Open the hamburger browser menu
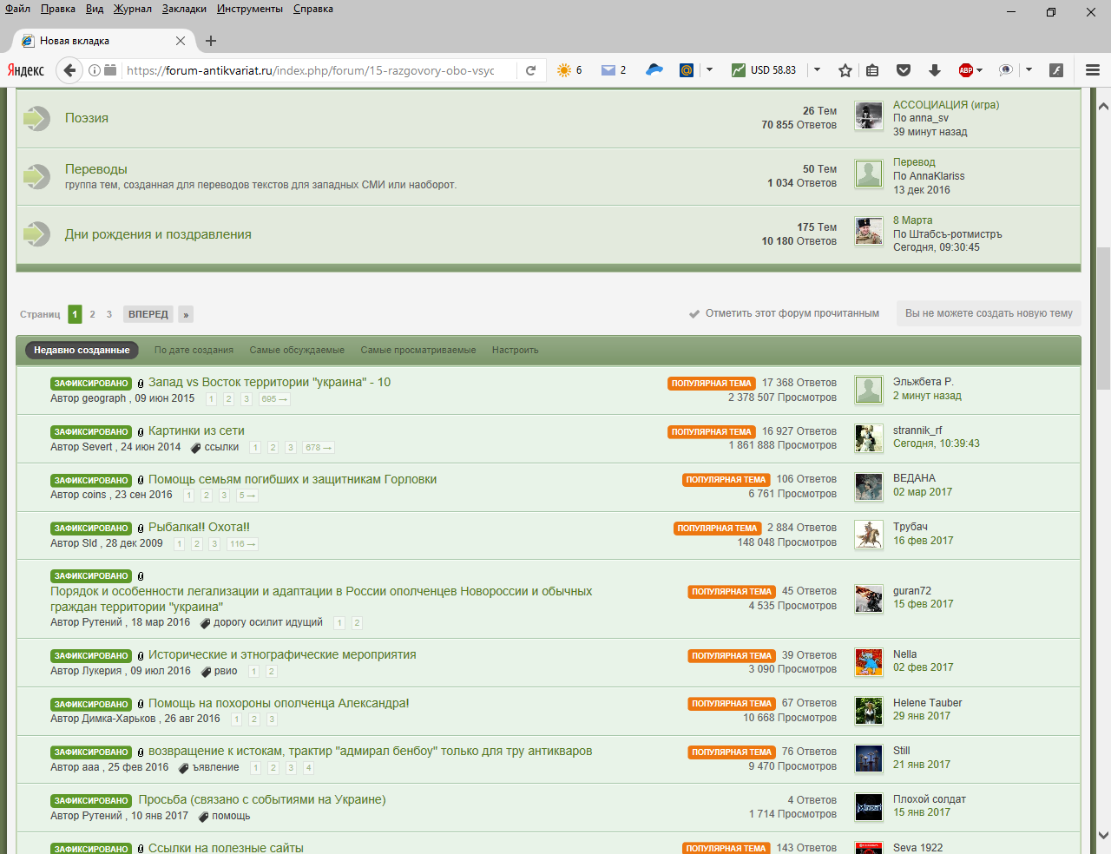The image size is (1111, 854). point(1093,70)
